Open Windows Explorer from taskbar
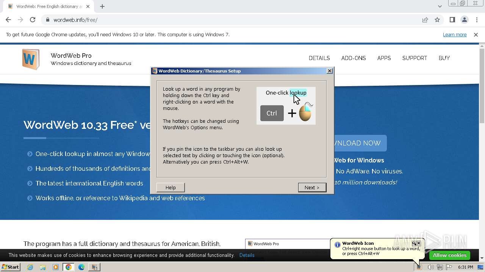 pos(43,267)
